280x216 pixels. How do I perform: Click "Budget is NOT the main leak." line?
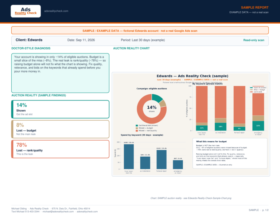tap(208, 146)
